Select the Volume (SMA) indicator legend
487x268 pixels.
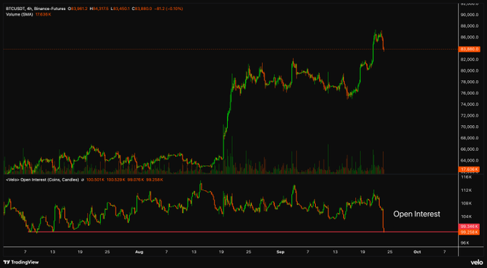tap(19, 14)
